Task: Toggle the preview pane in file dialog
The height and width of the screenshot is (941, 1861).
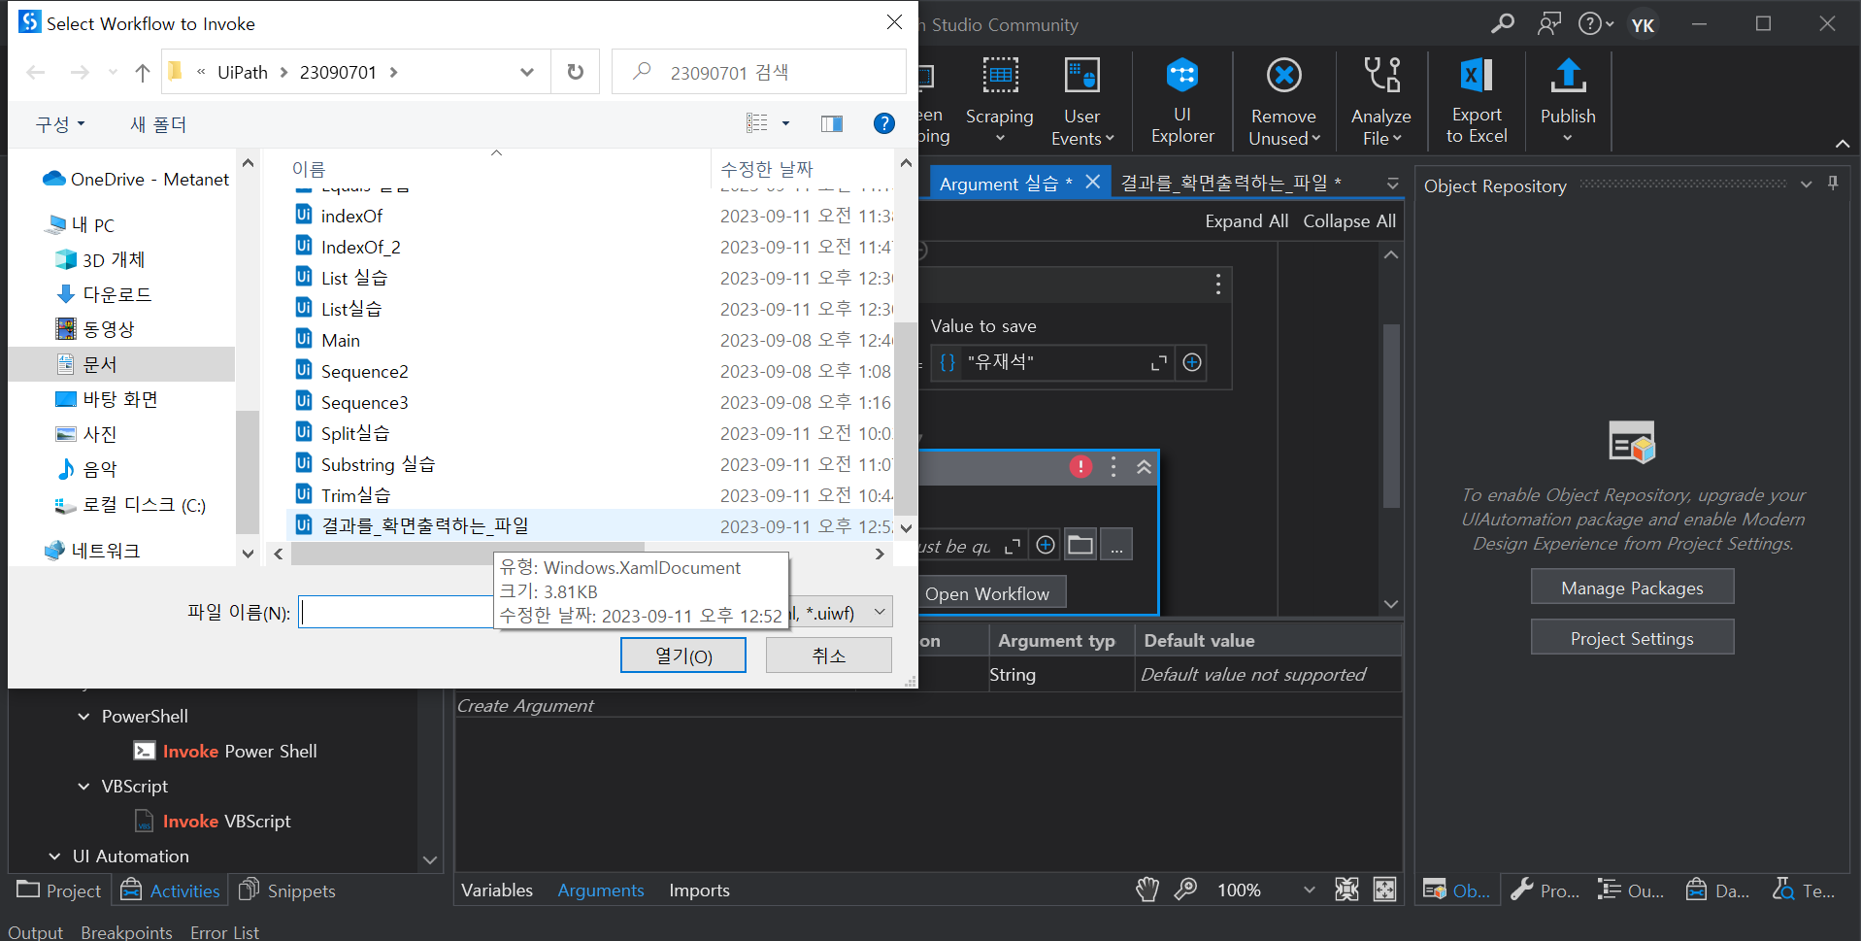Action: pos(832,123)
